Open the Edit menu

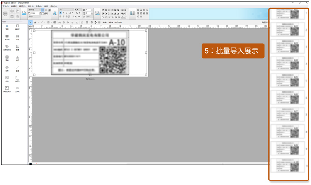click(x=14, y=6)
